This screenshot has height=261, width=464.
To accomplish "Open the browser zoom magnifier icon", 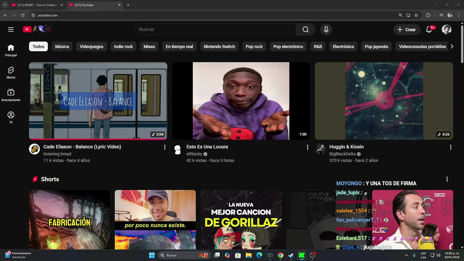I will click(400, 15).
